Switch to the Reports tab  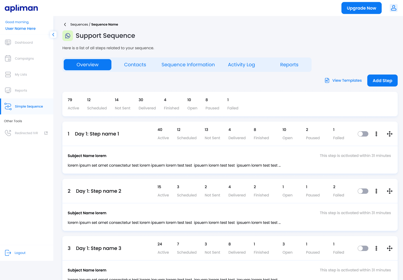tap(289, 65)
